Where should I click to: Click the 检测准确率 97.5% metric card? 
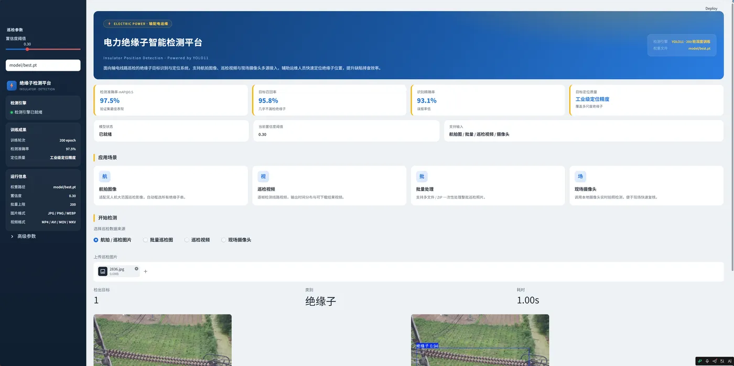coord(170,100)
